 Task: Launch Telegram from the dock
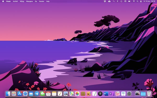[37, 94]
